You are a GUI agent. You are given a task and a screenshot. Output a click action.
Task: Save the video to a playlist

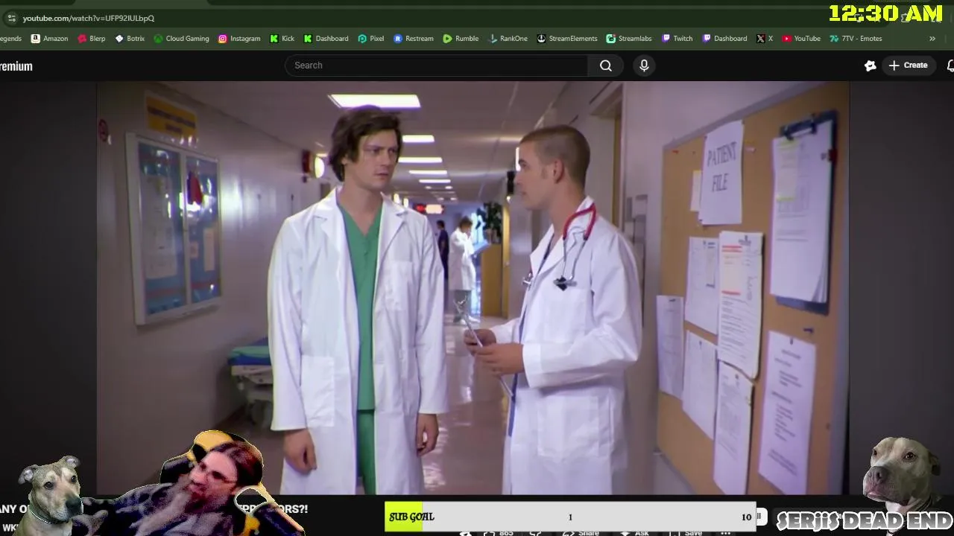click(687, 533)
